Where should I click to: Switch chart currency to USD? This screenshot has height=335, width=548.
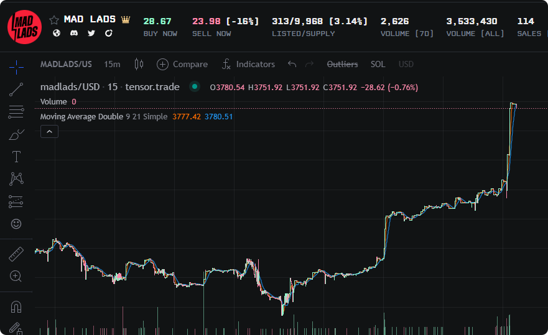coord(406,64)
